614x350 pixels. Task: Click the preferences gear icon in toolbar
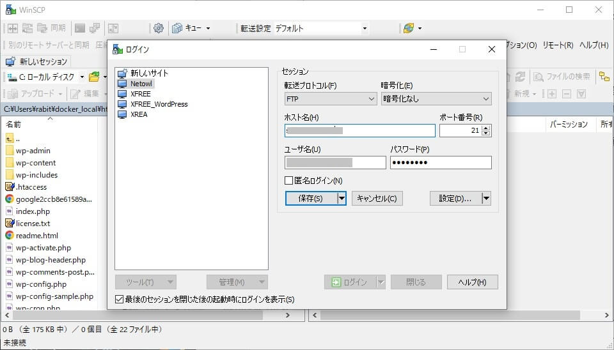159,28
